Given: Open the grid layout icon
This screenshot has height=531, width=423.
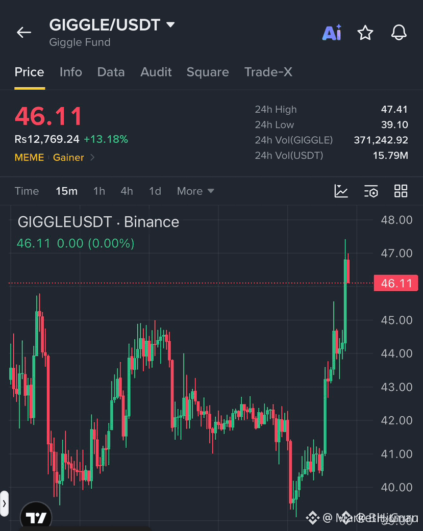Looking at the screenshot, I should click(401, 191).
